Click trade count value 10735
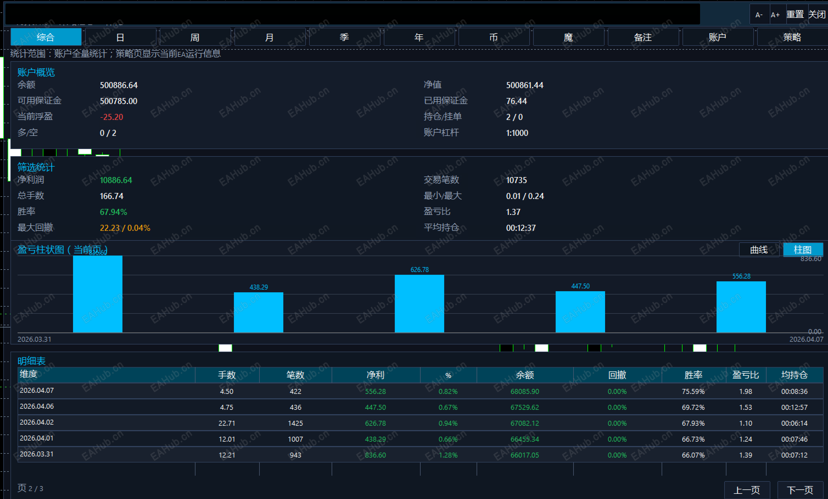The image size is (828, 499). tap(516, 180)
